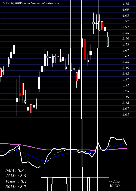136x191 pixels.
Task: Click the 3.67 price axis label
Action: [126, 50]
